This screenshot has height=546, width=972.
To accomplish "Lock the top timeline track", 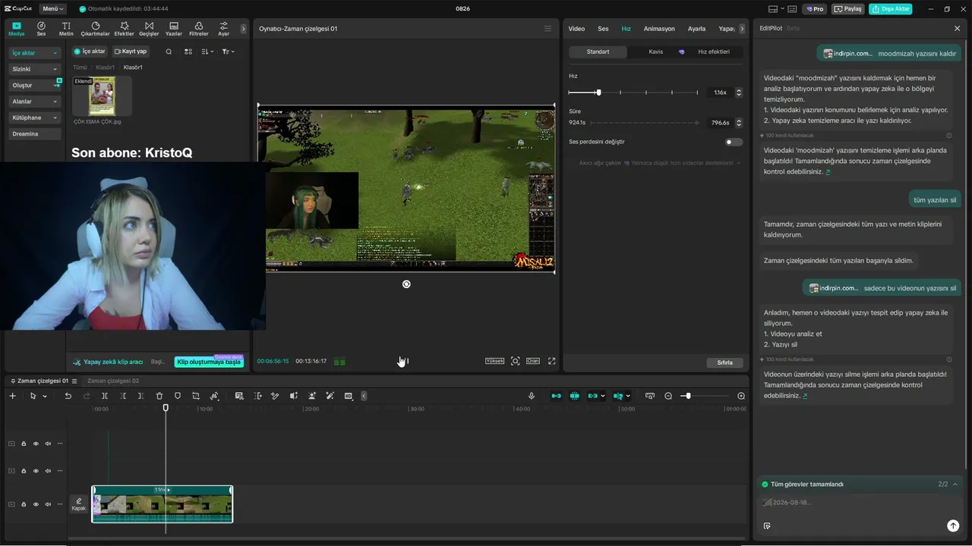I will click(x=24, y=444).
